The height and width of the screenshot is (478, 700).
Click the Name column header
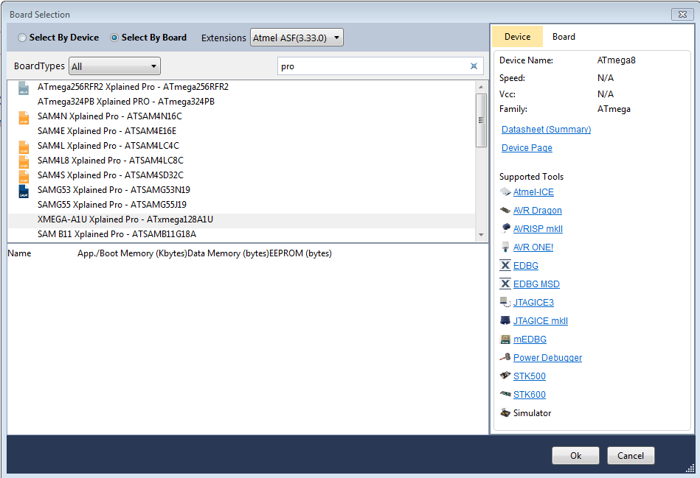coord(20,253)
